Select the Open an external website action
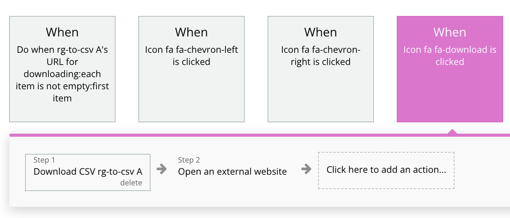This screenshot has height=218, width=510. (x=232, y=172)
